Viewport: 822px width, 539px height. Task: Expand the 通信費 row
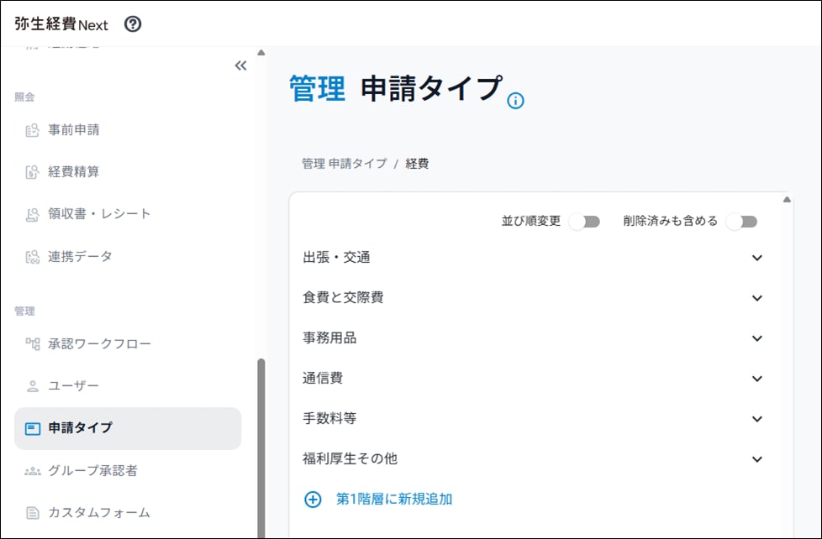coord(756,379)
